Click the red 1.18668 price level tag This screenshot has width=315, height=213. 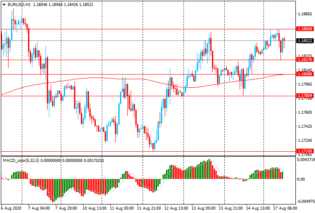(305, 29)
